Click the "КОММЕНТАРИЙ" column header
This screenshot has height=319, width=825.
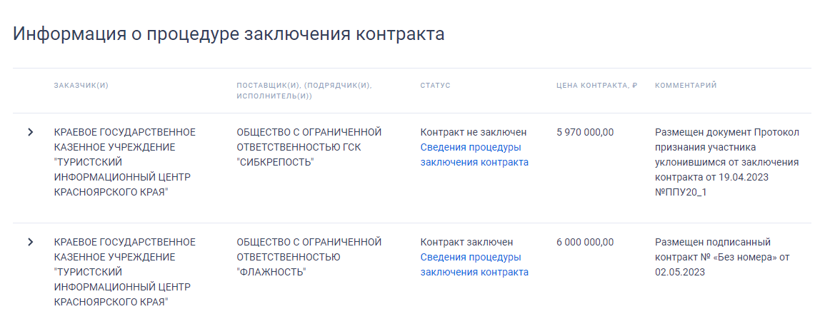click(686, 86)
